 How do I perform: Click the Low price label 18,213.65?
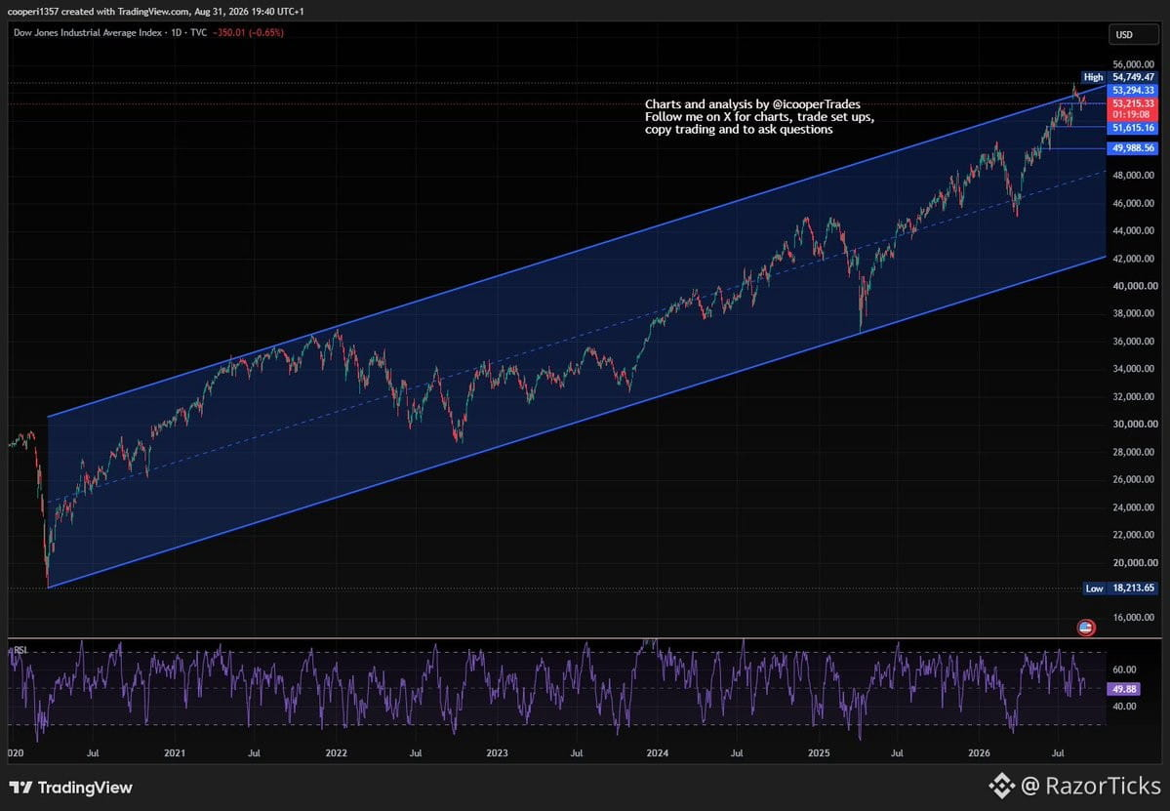pyautogui.click(x=1133, y=588)
